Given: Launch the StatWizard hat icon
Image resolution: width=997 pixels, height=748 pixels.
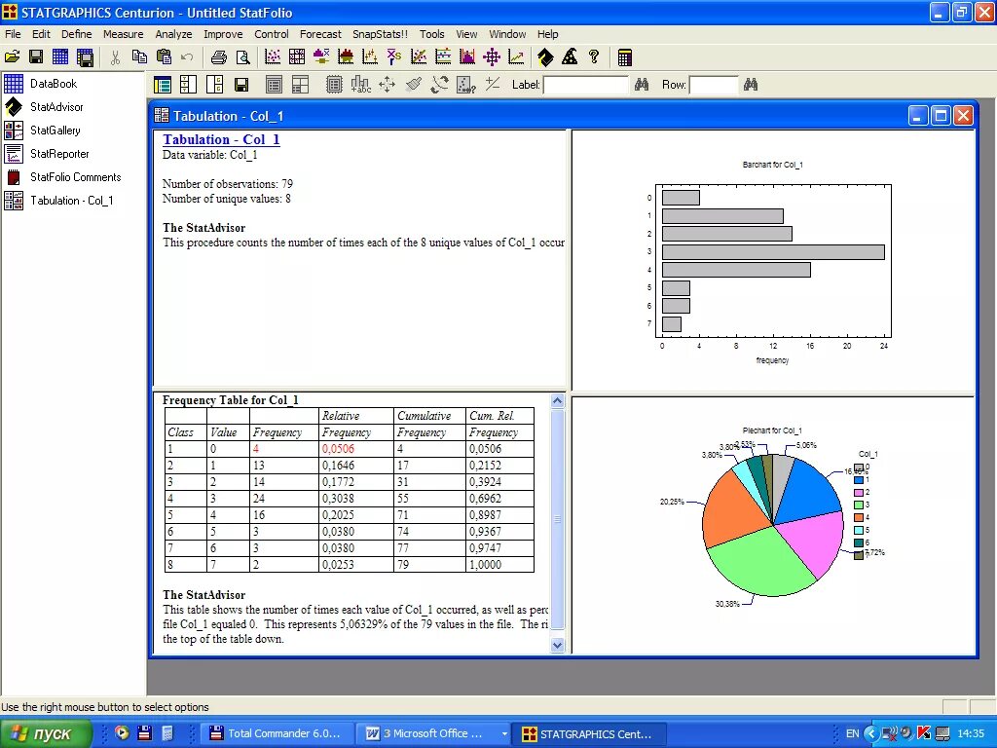Looking at the screenshot, I should coord(570,57).
